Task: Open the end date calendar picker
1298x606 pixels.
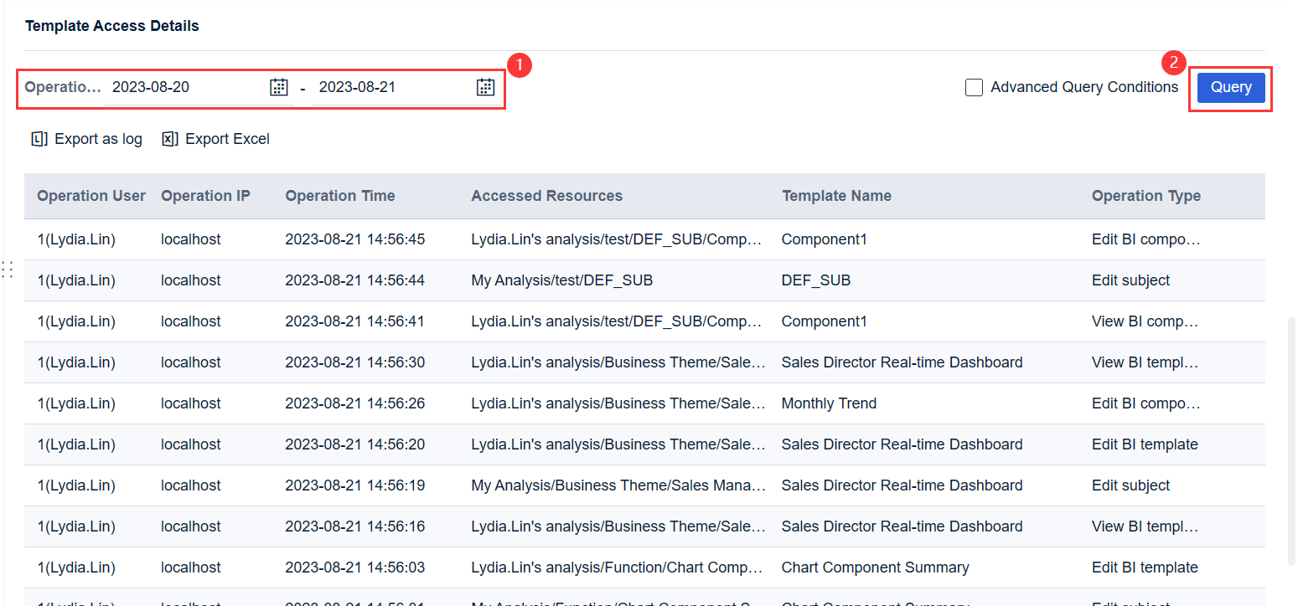Action: point(485,86)
